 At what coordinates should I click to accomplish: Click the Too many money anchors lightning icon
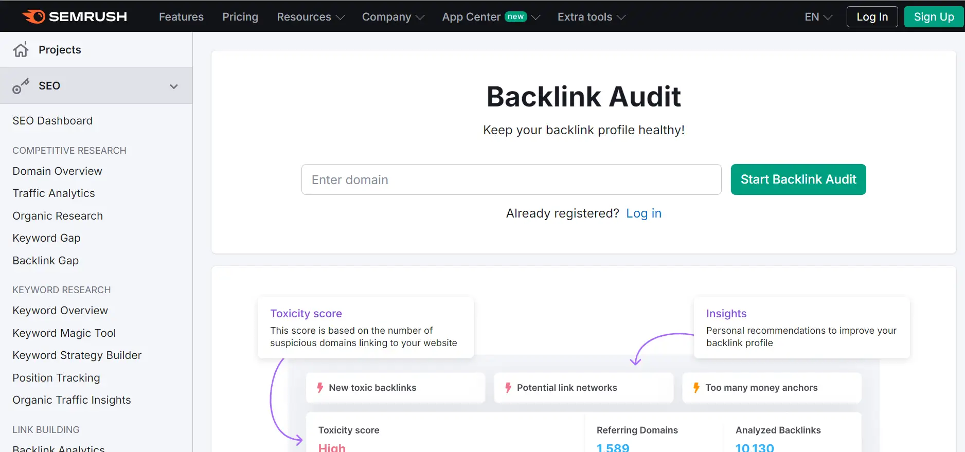coord(696,388)
